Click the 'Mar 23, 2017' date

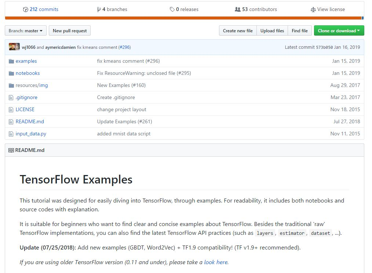pos(346,97)
